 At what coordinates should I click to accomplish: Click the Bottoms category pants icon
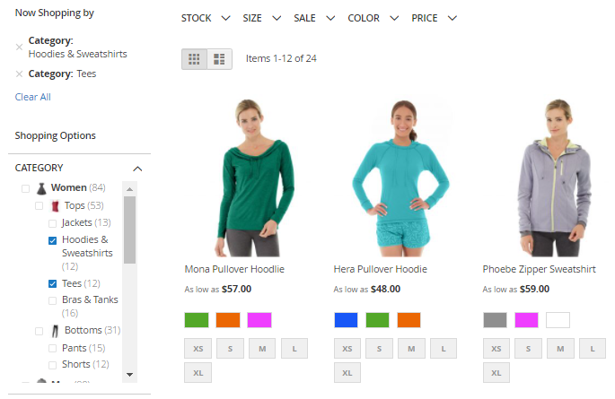click(x=55, y=331)
